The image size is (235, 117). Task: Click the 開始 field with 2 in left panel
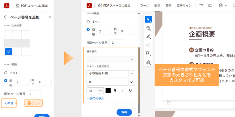pos(22,82)
